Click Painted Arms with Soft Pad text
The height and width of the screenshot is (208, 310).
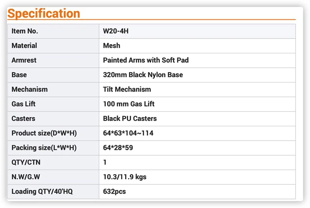145,60
